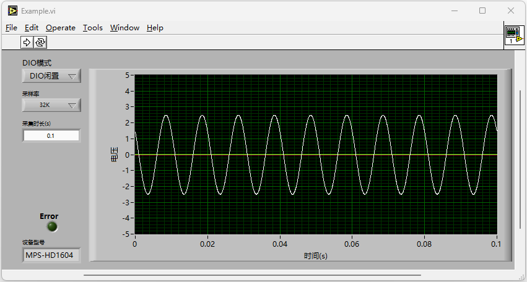The image size is (527, 282).
Task: Open the Edit menu
Action: tap(32, 27)
